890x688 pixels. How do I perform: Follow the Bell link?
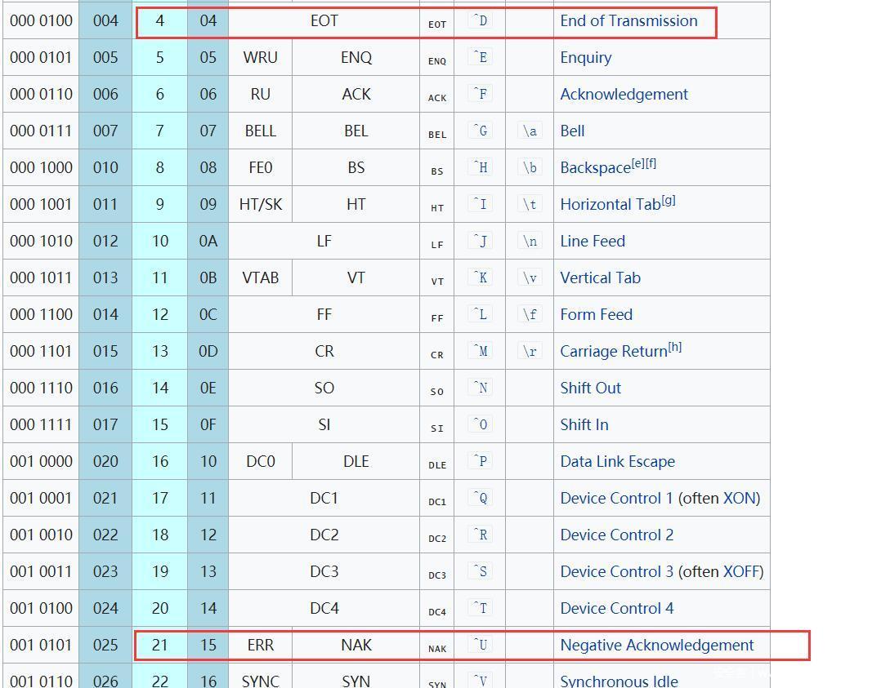[572, 131]
